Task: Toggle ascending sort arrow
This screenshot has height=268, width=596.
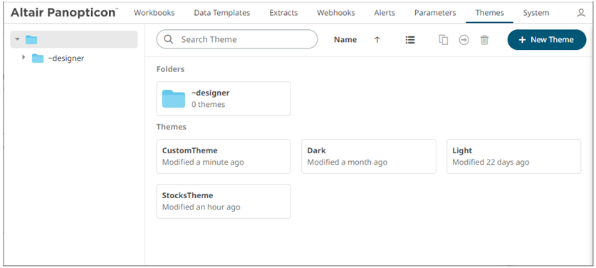Action: (377, 40)
